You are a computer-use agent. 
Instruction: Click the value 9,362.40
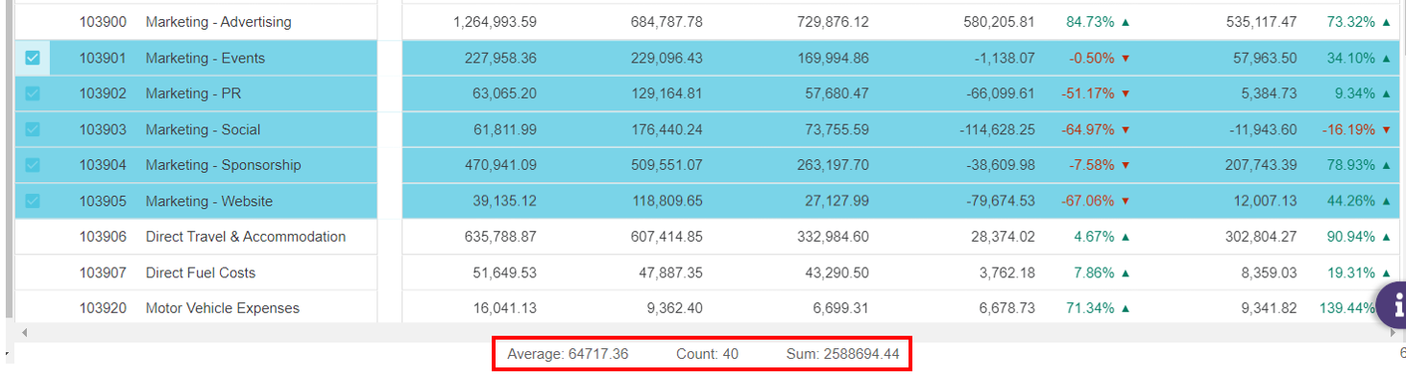click(674, 309)
